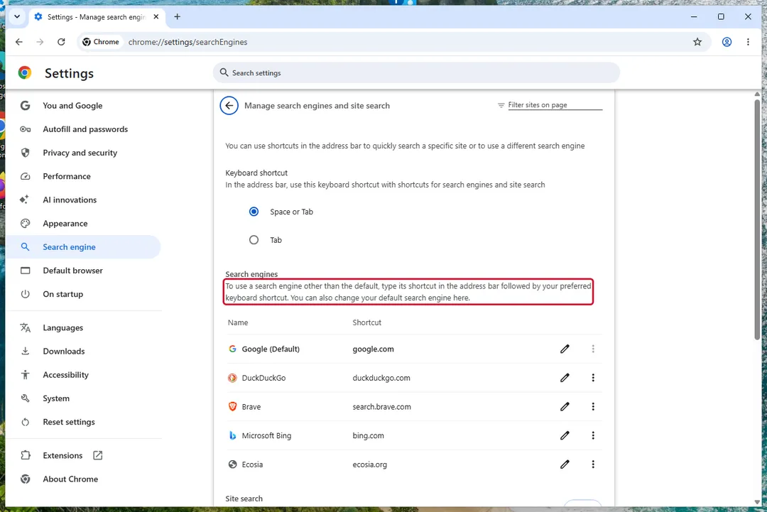Click the Ecosia globe icon
Viewport: 767px width, 512px height.
(x=232, y=464)
